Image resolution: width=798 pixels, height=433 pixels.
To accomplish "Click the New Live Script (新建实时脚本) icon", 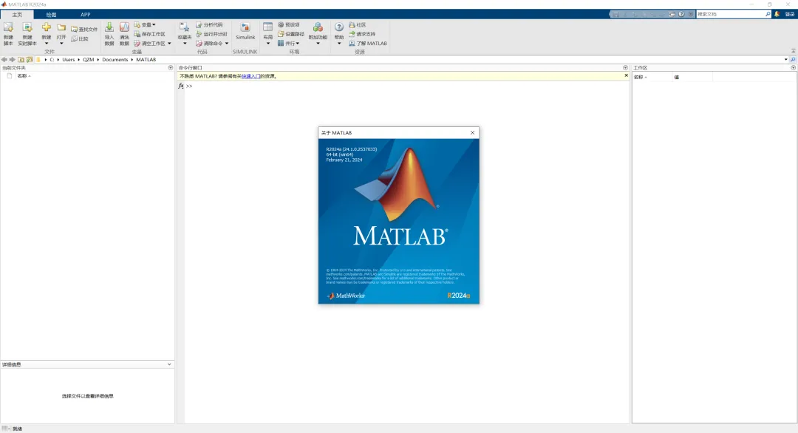I will (27, 28).
